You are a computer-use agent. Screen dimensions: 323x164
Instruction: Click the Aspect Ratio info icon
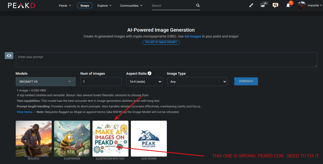tap(150, 73)
